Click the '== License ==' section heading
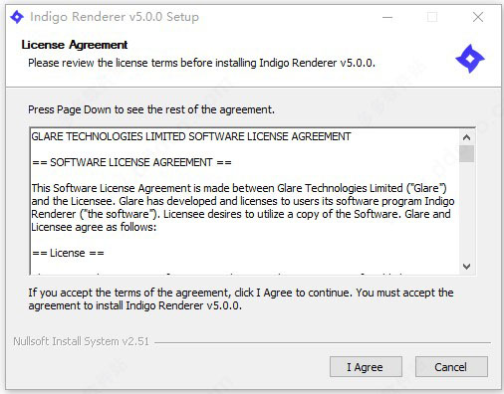Screen dimensions: 504x394 click(68, 253)
